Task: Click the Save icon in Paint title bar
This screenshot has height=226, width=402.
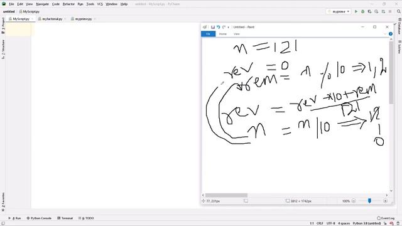Action: pyautogui.click(x=213, y=27)
